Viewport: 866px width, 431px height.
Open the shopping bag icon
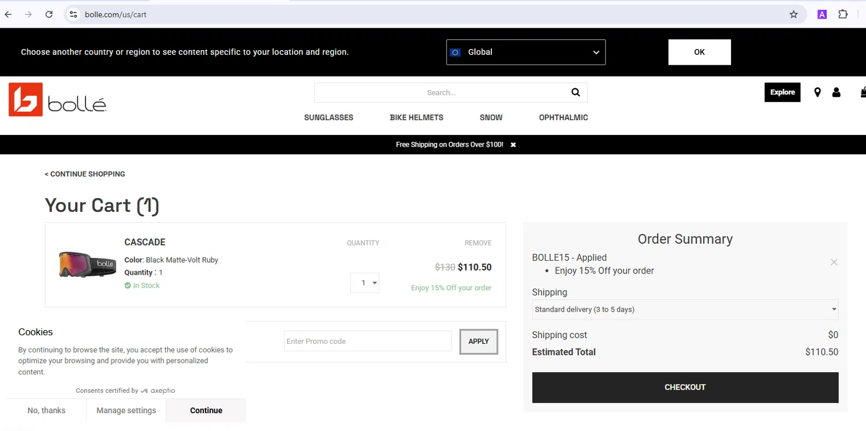(863, 92)
